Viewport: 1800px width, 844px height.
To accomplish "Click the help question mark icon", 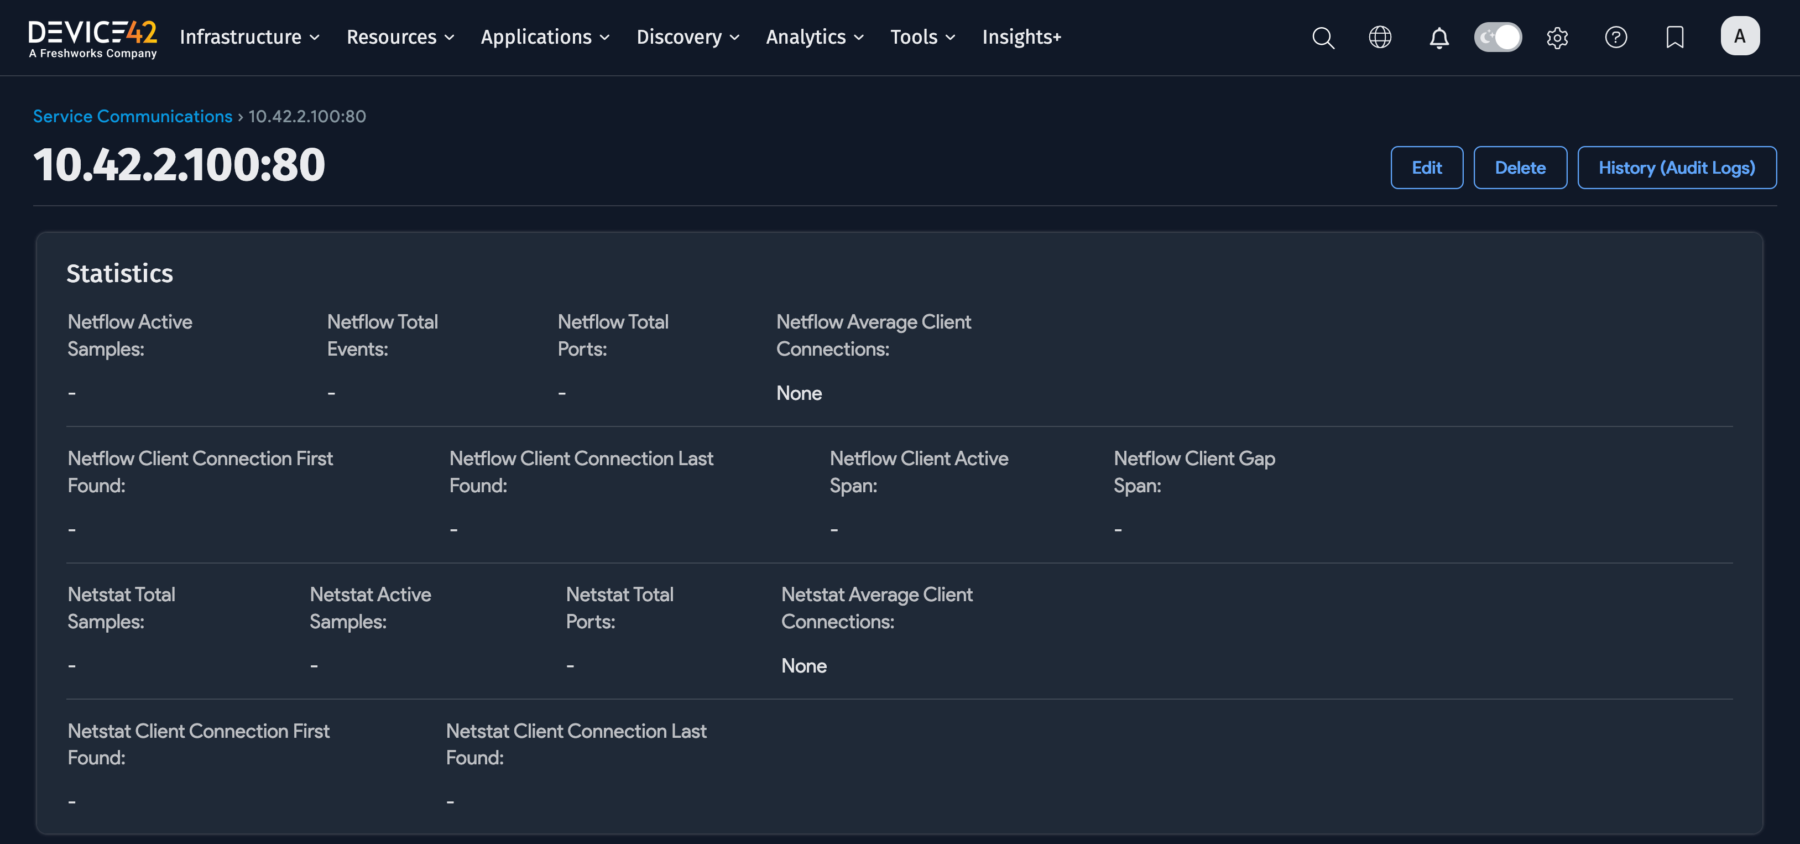I will pos(1615,37).
